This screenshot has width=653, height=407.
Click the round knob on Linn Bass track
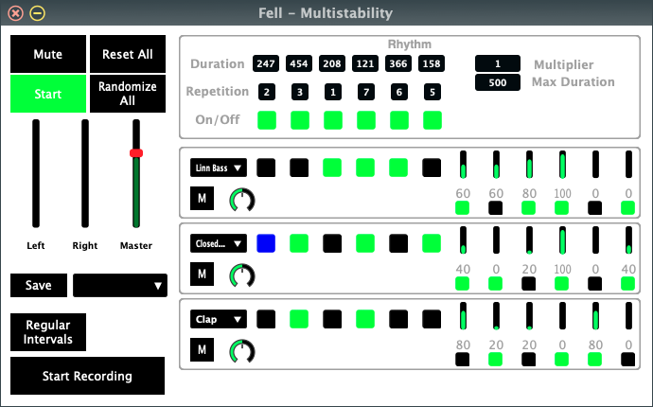(242, 200)
